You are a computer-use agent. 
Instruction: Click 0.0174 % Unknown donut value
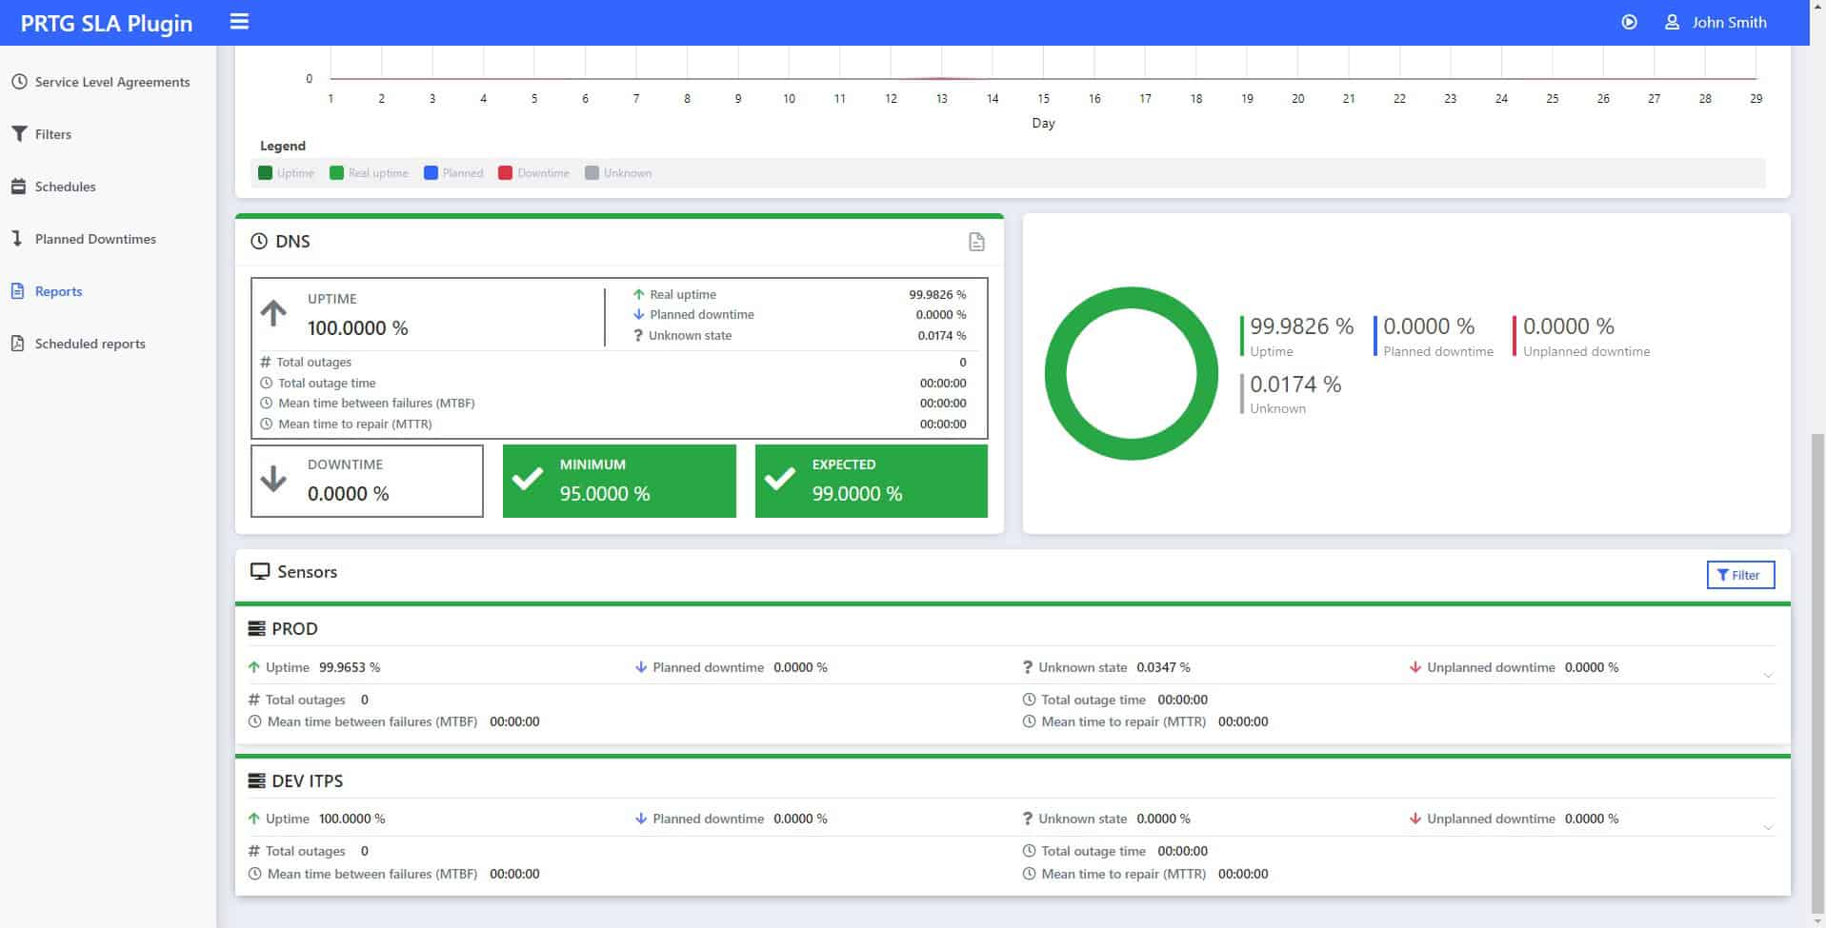pyautogui.click(x=1295, y=385)
